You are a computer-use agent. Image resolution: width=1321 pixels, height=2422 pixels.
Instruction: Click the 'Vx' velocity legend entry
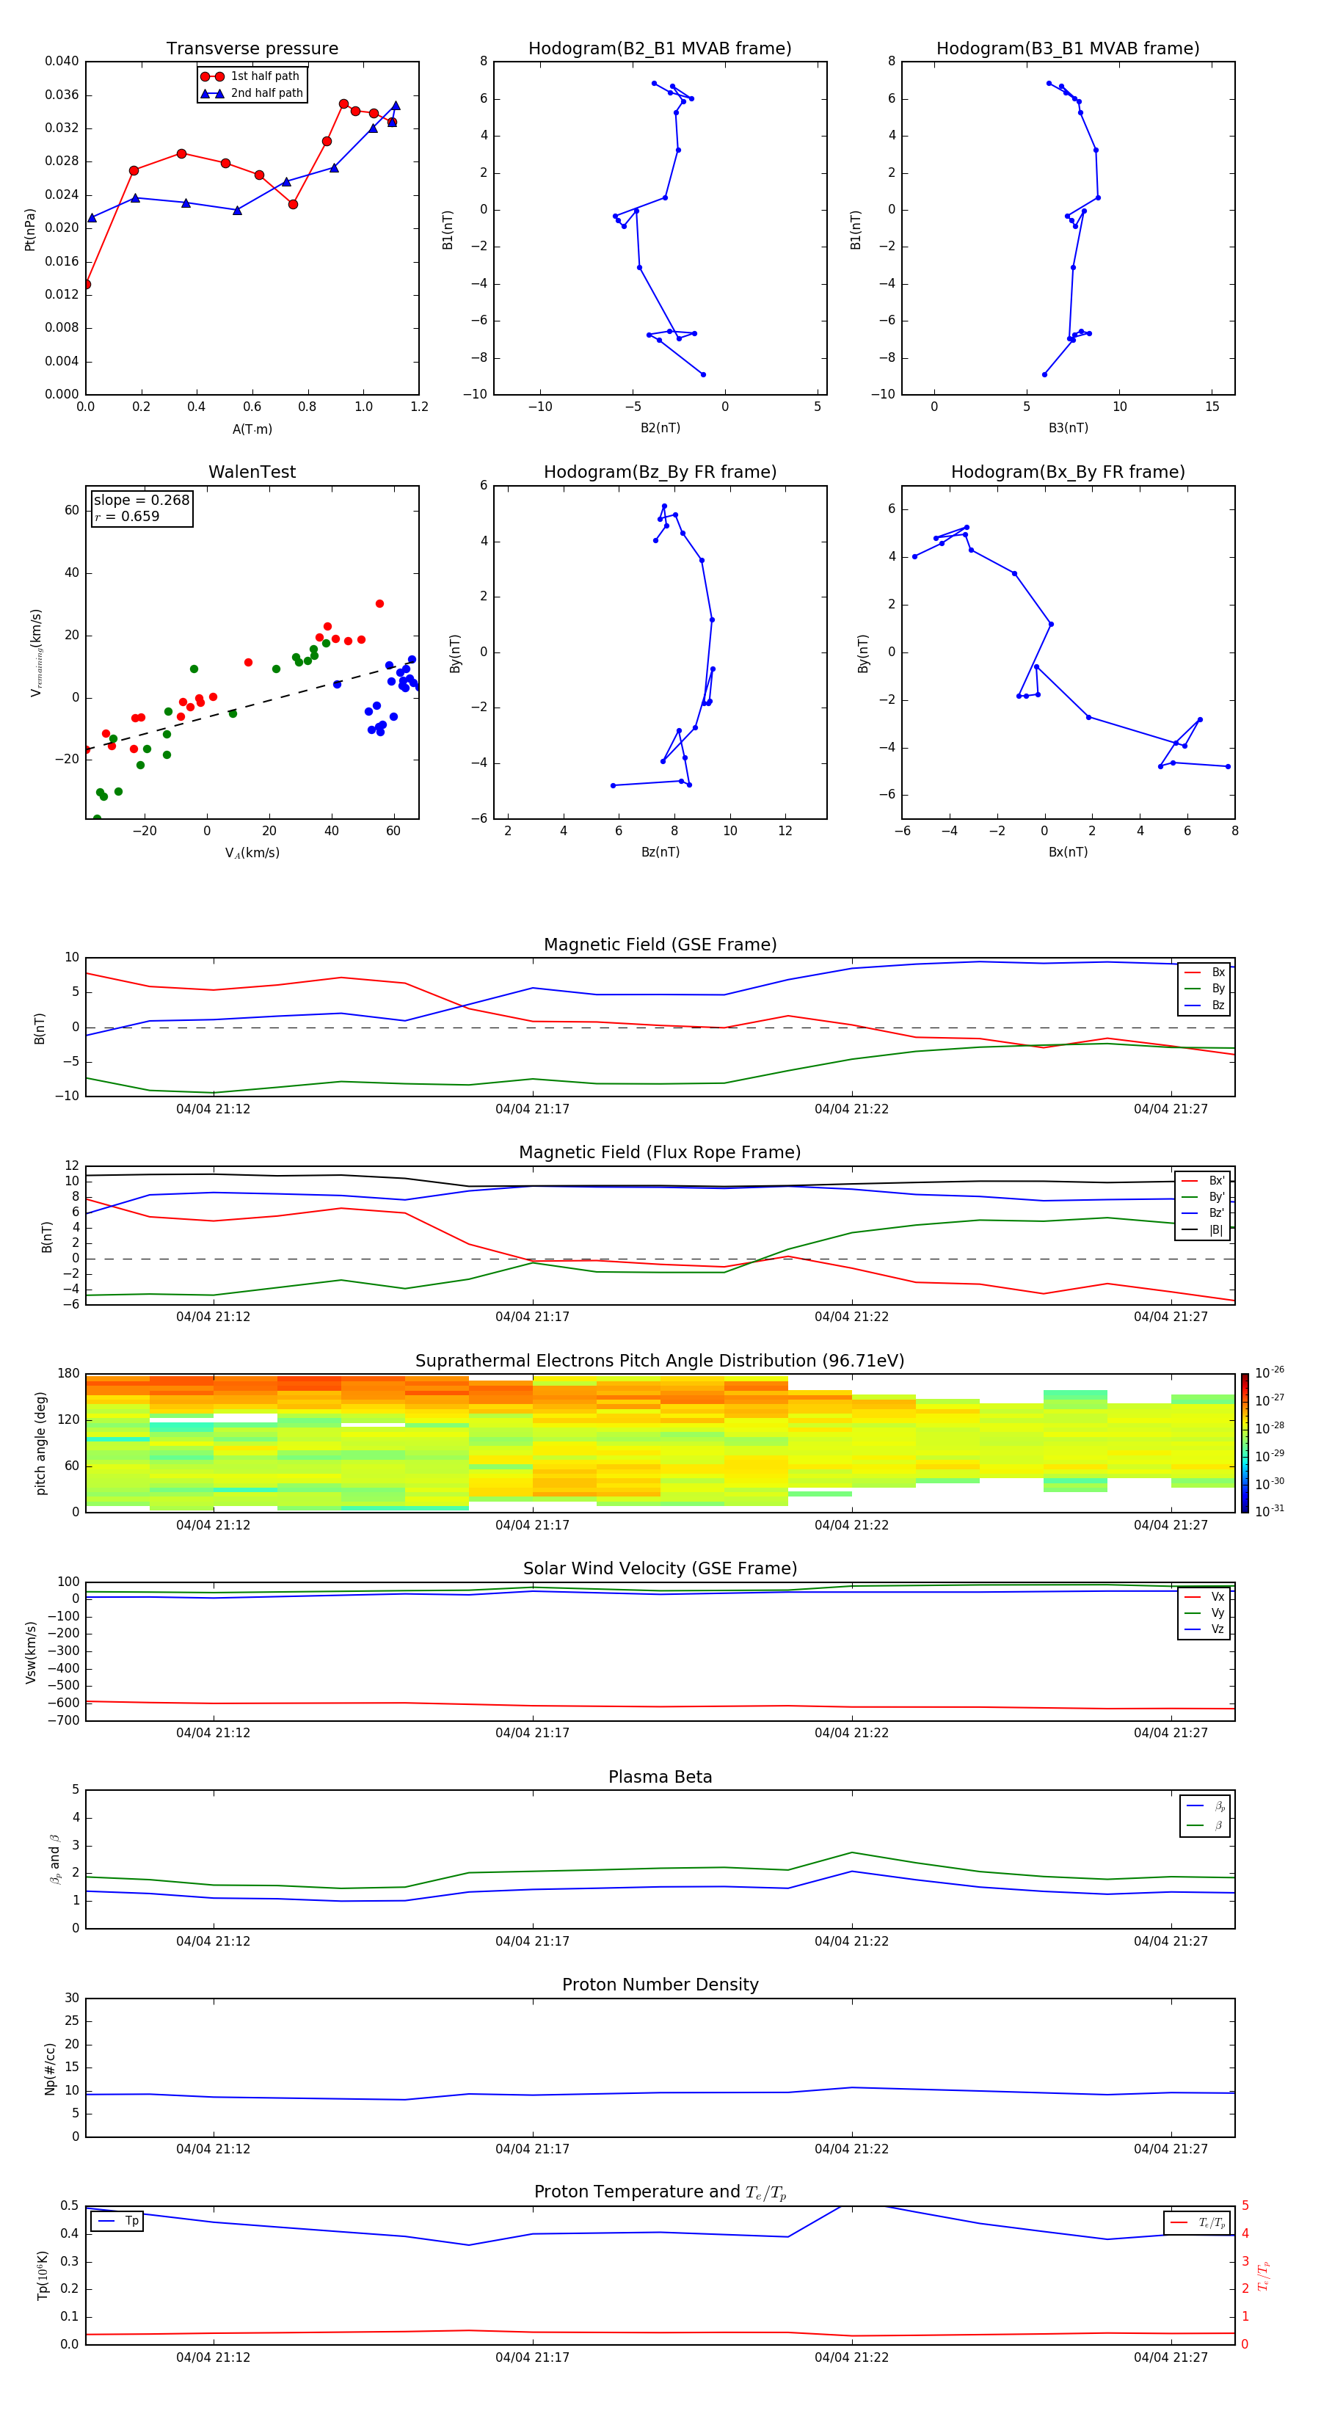pos(1204,1596)
